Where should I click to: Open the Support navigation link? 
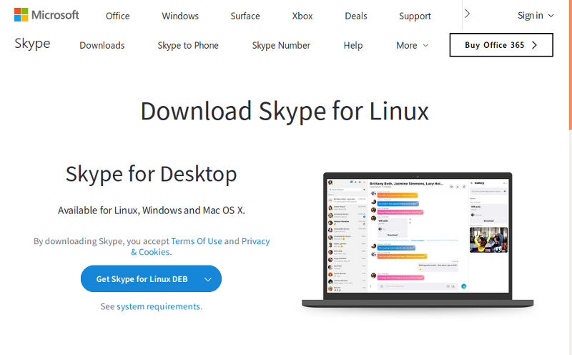click(415, 16)
